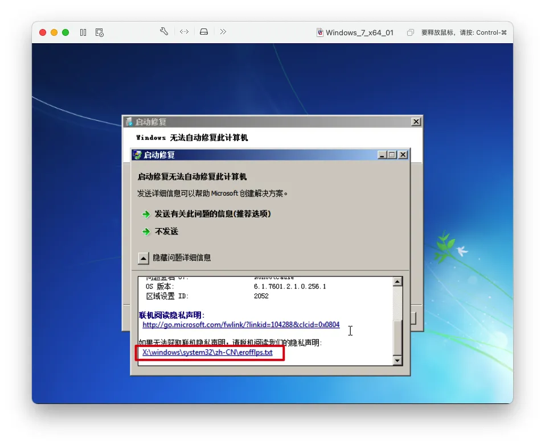Choose the 不发送 option
The height and width of the screenshot is (446, 545).
pos(166,232)
